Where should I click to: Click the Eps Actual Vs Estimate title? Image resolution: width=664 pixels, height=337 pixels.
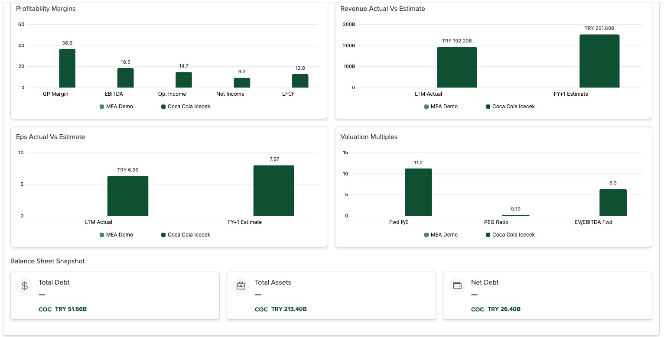51,137
